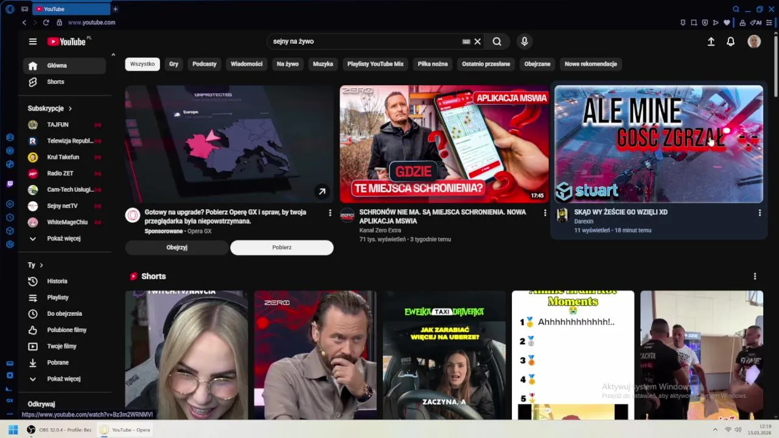Click the heart bookmark icon in toolbar
Screen dimensions: 779x438
[x=727, y=23]
